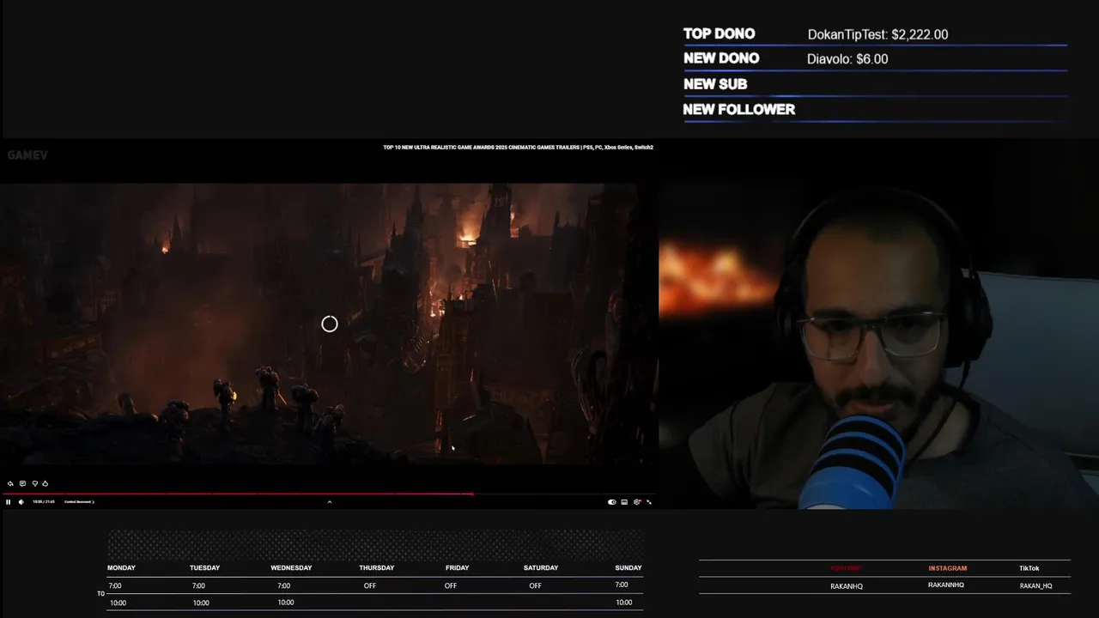Click the game trailer video frame
The height and width of the screenshot is (618, 1099).
[329, 323]
